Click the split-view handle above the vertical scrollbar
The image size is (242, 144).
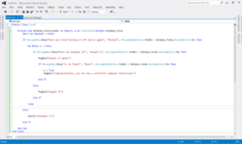pyautogui.click(x=235, y=25)
